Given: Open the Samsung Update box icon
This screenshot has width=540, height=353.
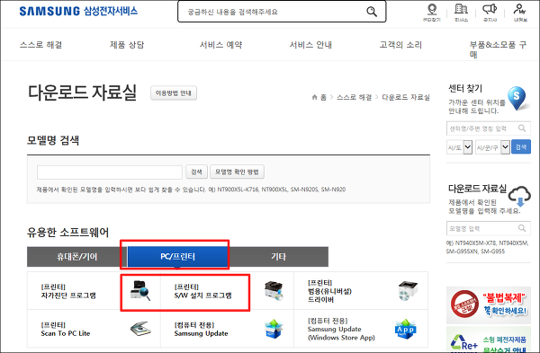Looking at the screenshot, I should [274, 329].
